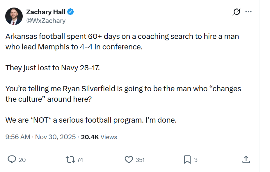
Task: Open Zachary Hall's profile picture
Action: click(x=14, y=16)
